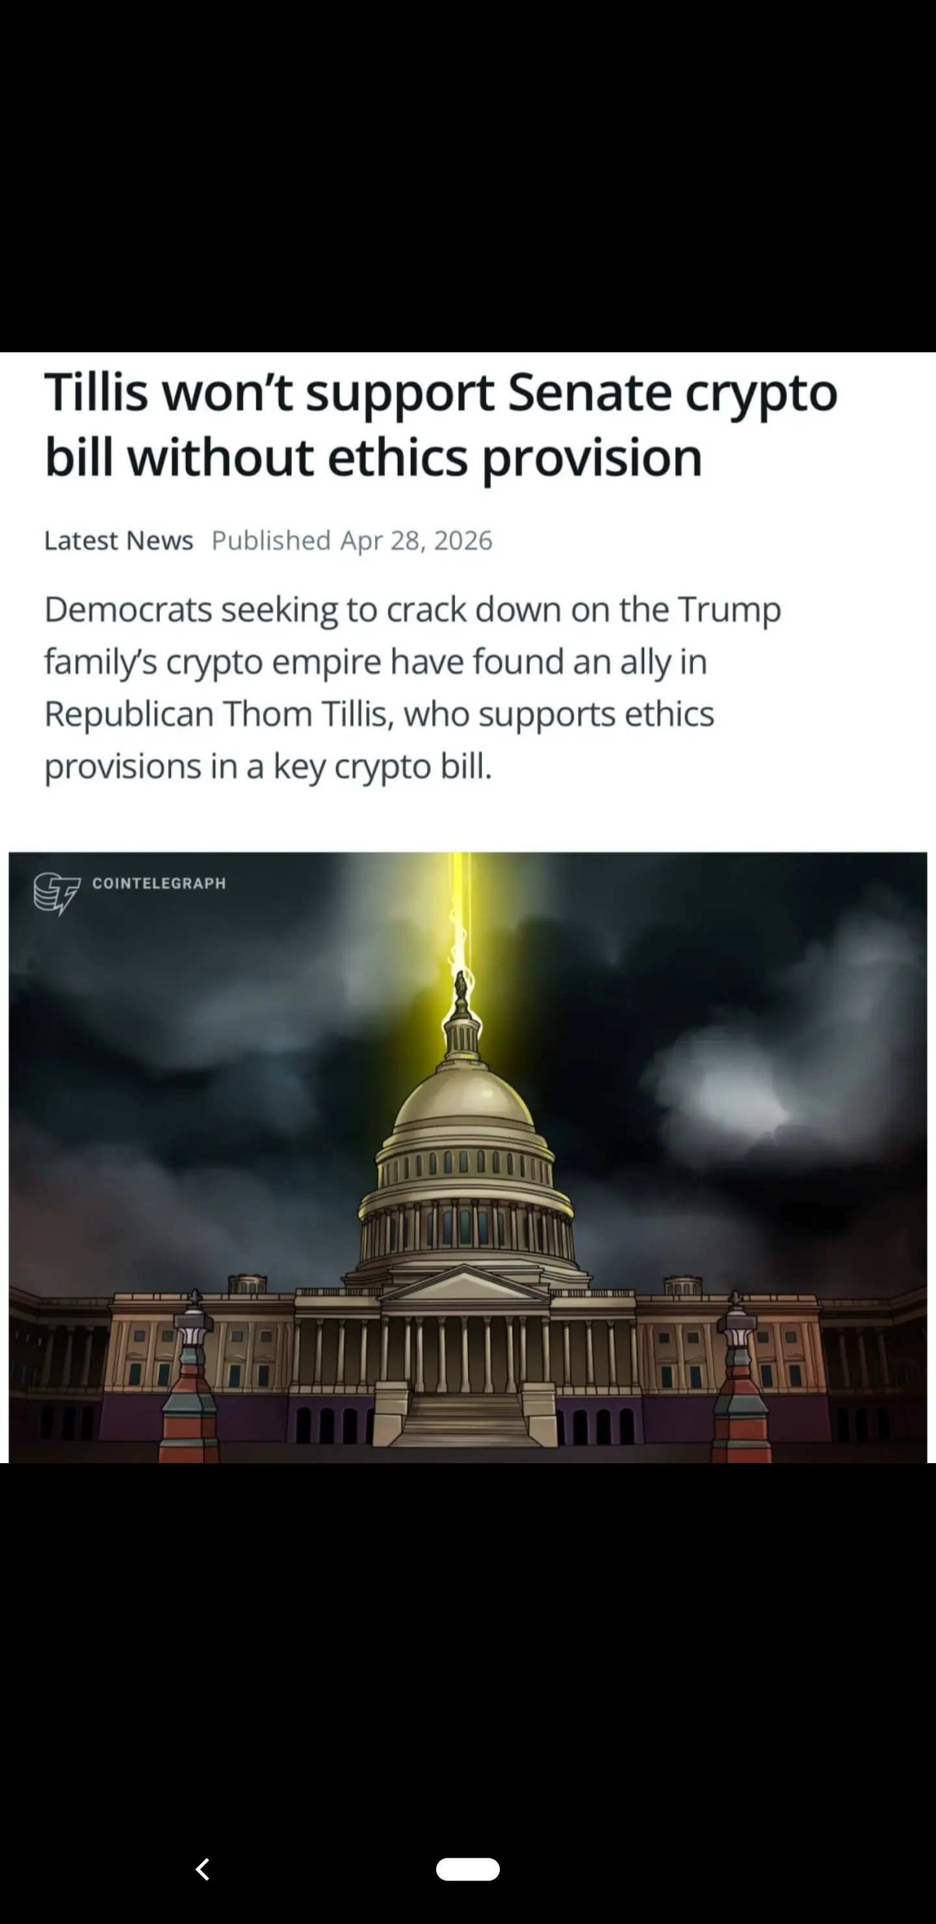Open the Latest News category link
Viewport: 936px width, 1924px height.
pos(119,540)
